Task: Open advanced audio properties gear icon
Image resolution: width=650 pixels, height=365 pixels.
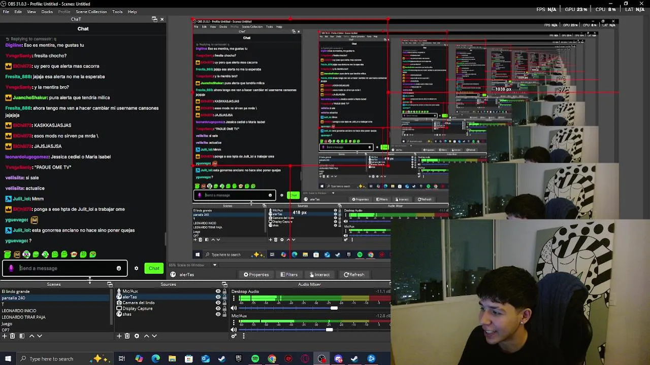Action: tap(234, 336)
